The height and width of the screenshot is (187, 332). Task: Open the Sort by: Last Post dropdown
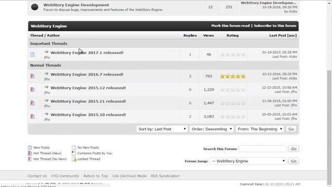click(x=162, y=129)
